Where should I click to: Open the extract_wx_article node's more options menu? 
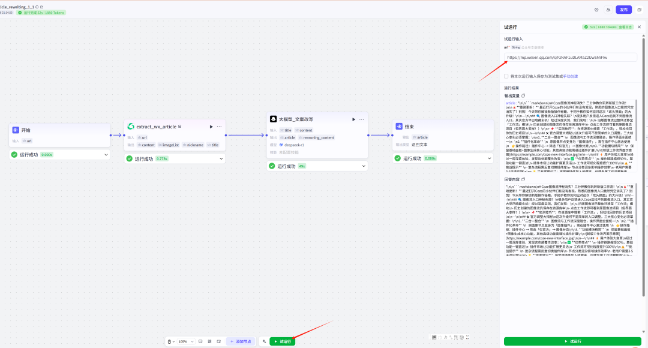(x=220, y=127)
